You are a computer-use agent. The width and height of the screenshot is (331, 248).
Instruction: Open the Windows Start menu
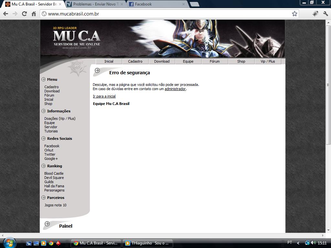pos(9,243)
